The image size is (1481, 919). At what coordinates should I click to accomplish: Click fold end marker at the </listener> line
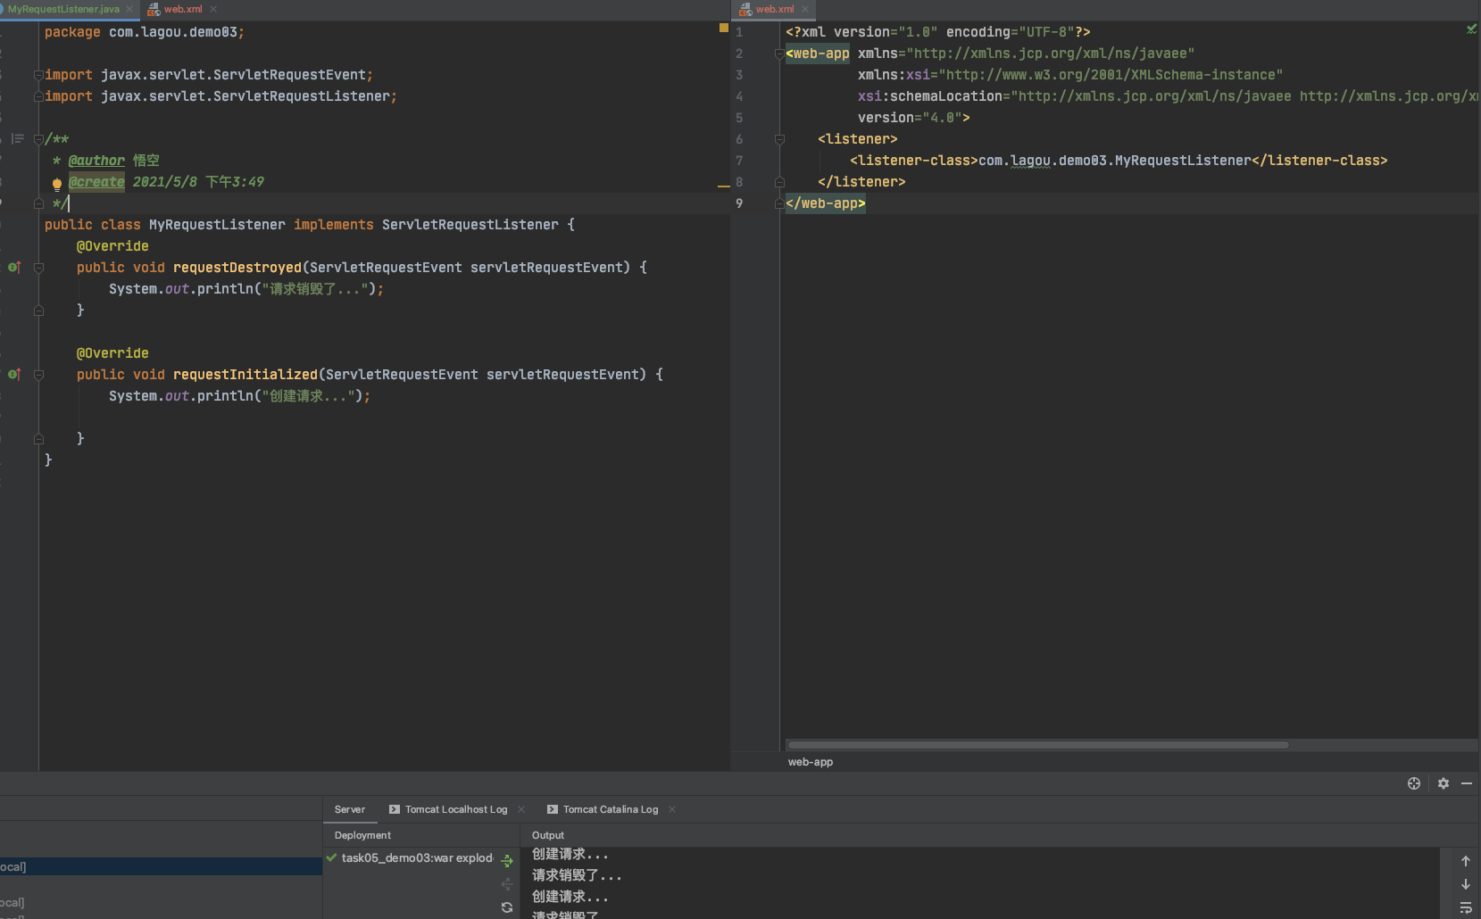tap(779, 182)
